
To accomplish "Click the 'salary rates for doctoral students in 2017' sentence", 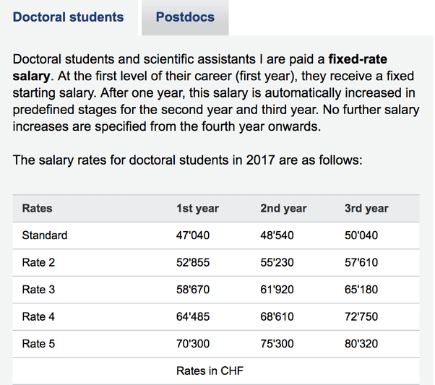I will 189,158.
